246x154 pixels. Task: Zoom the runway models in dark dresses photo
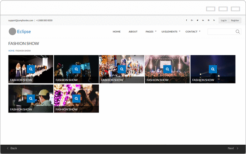pos(31,69)
